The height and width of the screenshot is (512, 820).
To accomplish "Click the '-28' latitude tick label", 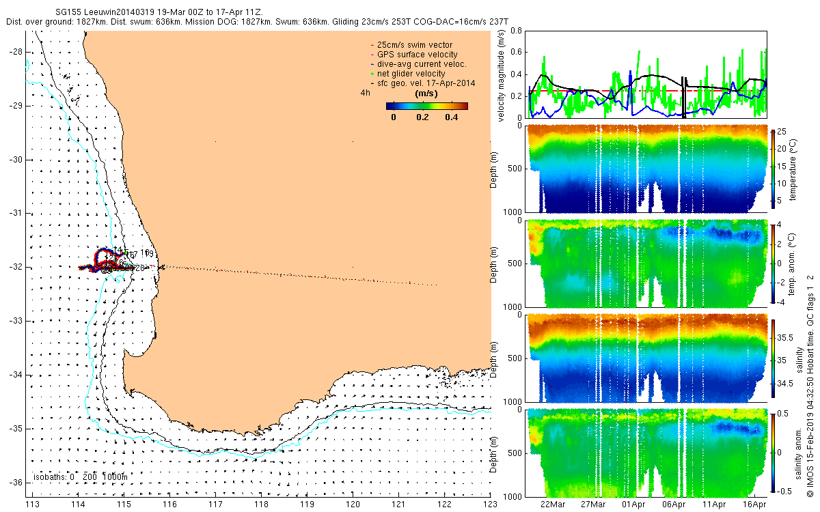I will pyautogui.click(x=15, y=52).
